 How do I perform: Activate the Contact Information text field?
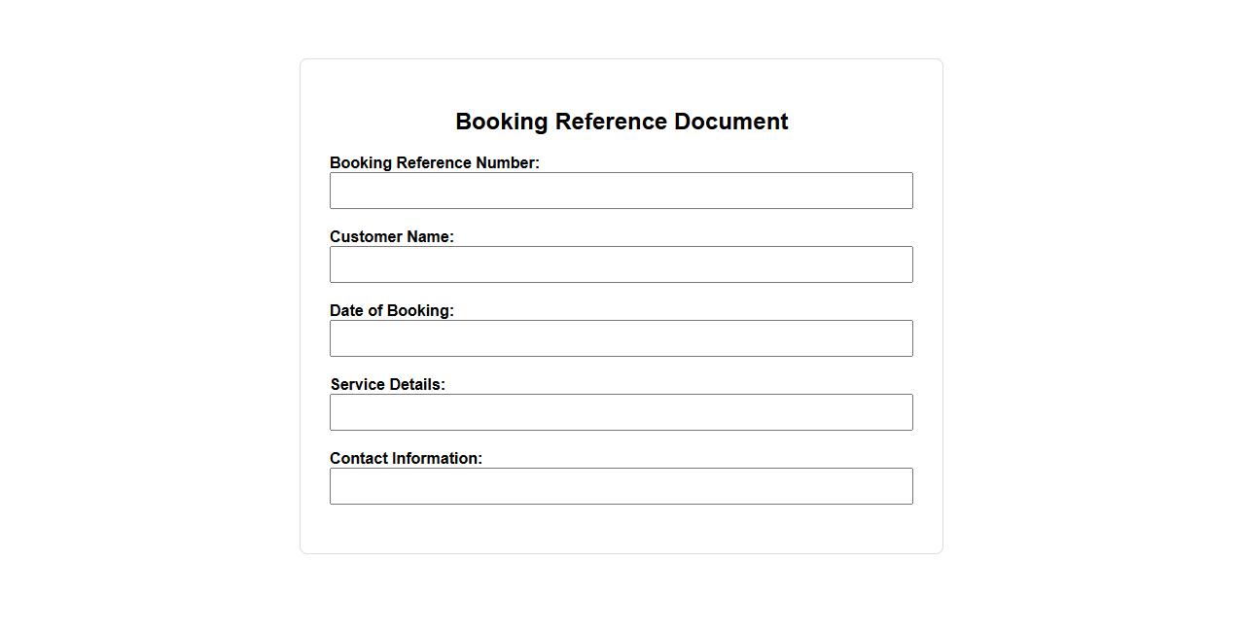pos(621,486)
